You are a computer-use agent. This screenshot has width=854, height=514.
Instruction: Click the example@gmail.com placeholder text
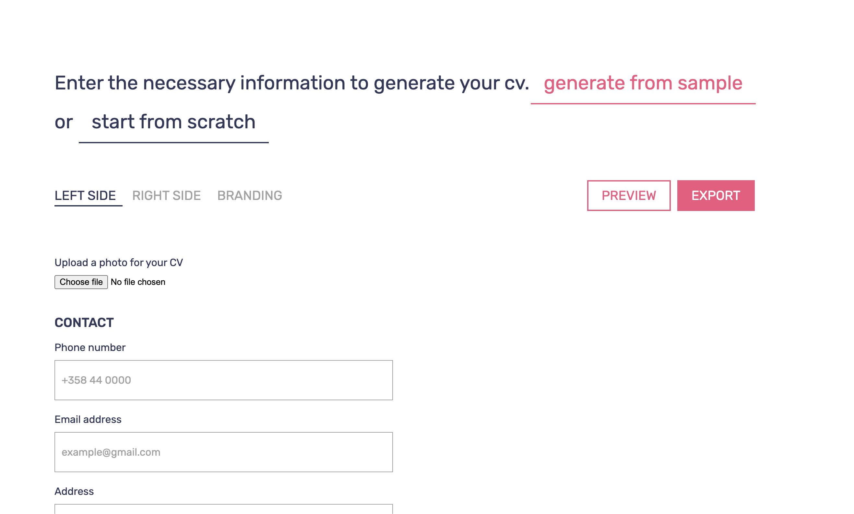click(111, 452)
